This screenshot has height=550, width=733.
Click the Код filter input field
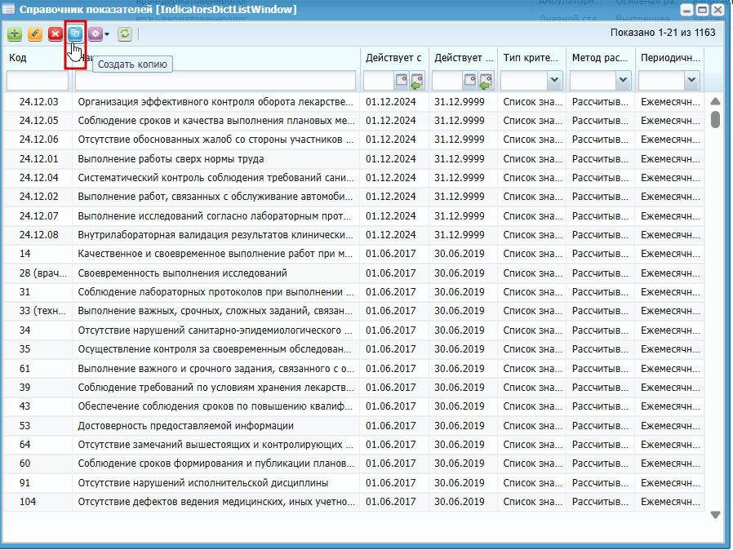tap(38, 81)
